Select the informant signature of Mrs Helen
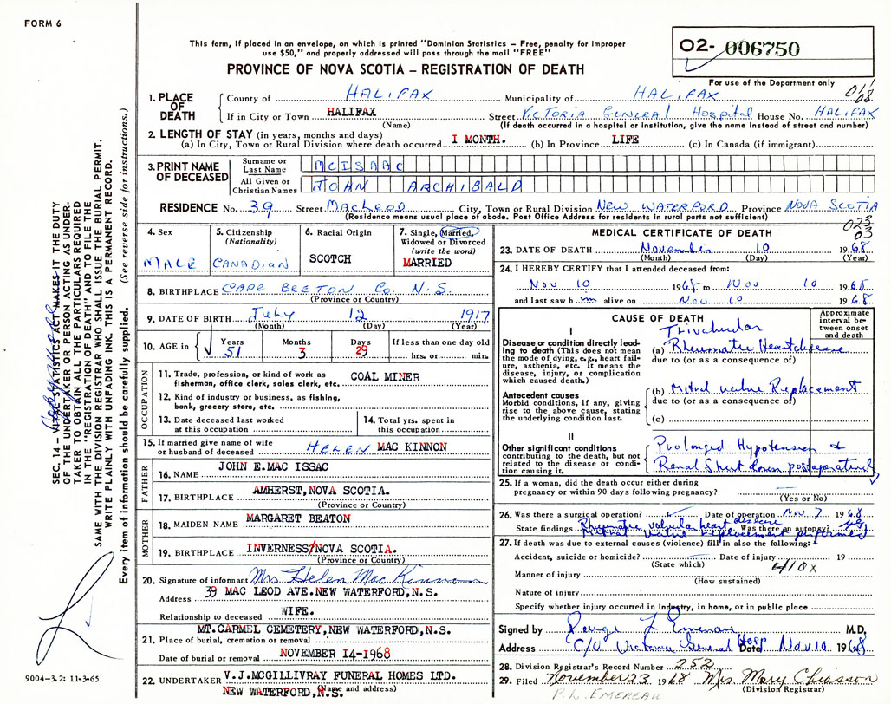Screen dimensions: 891x704 [366, 577]
